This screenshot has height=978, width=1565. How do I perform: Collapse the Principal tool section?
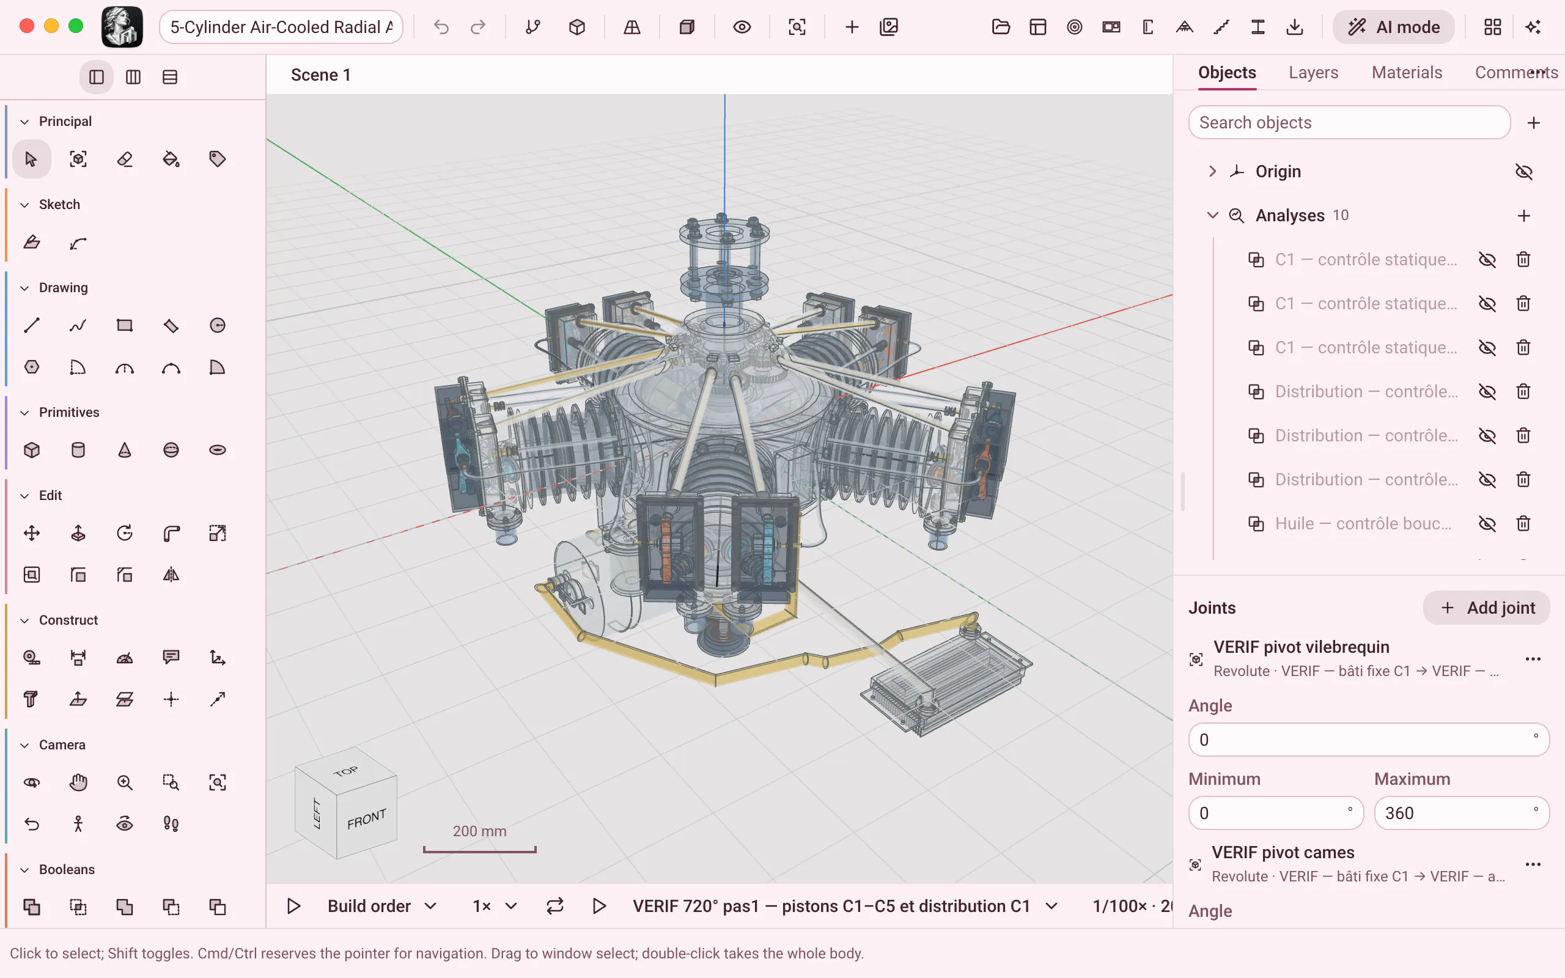pos(24,122)
